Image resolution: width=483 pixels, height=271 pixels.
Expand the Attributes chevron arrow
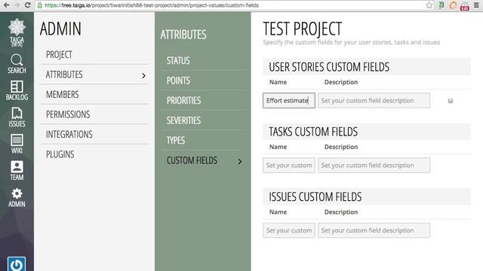click(143, 75)
